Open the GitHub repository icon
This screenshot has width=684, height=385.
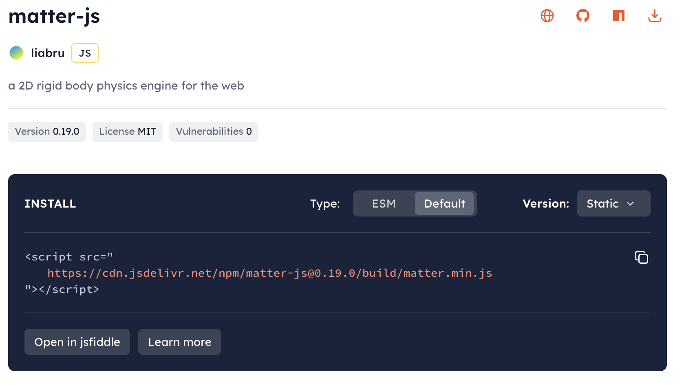click(583, 16)
